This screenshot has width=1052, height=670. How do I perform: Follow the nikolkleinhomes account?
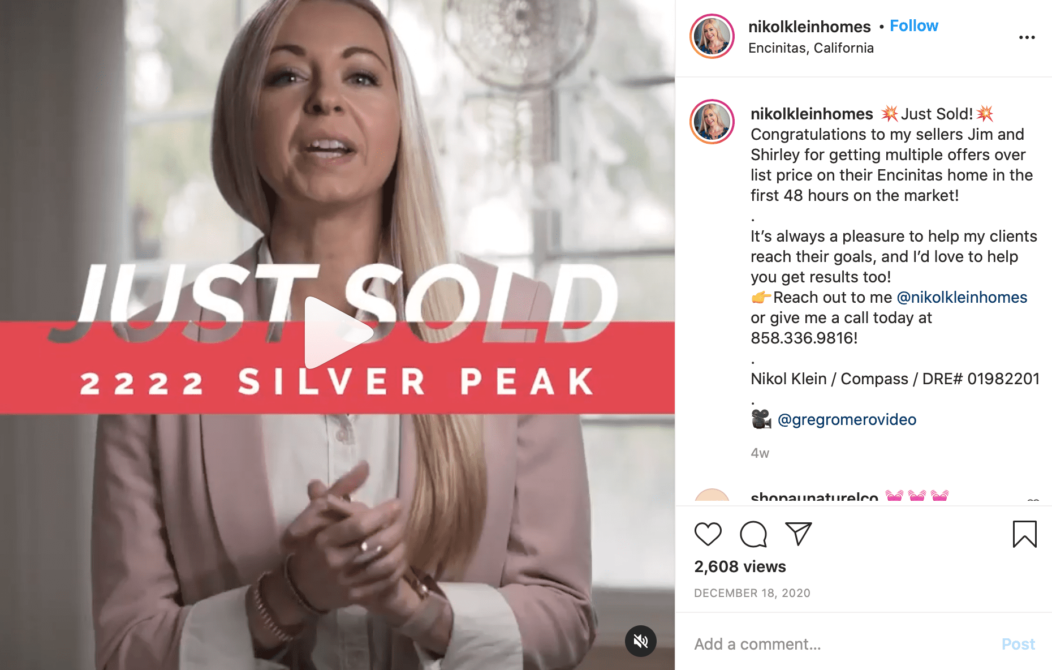click(913, 26)
